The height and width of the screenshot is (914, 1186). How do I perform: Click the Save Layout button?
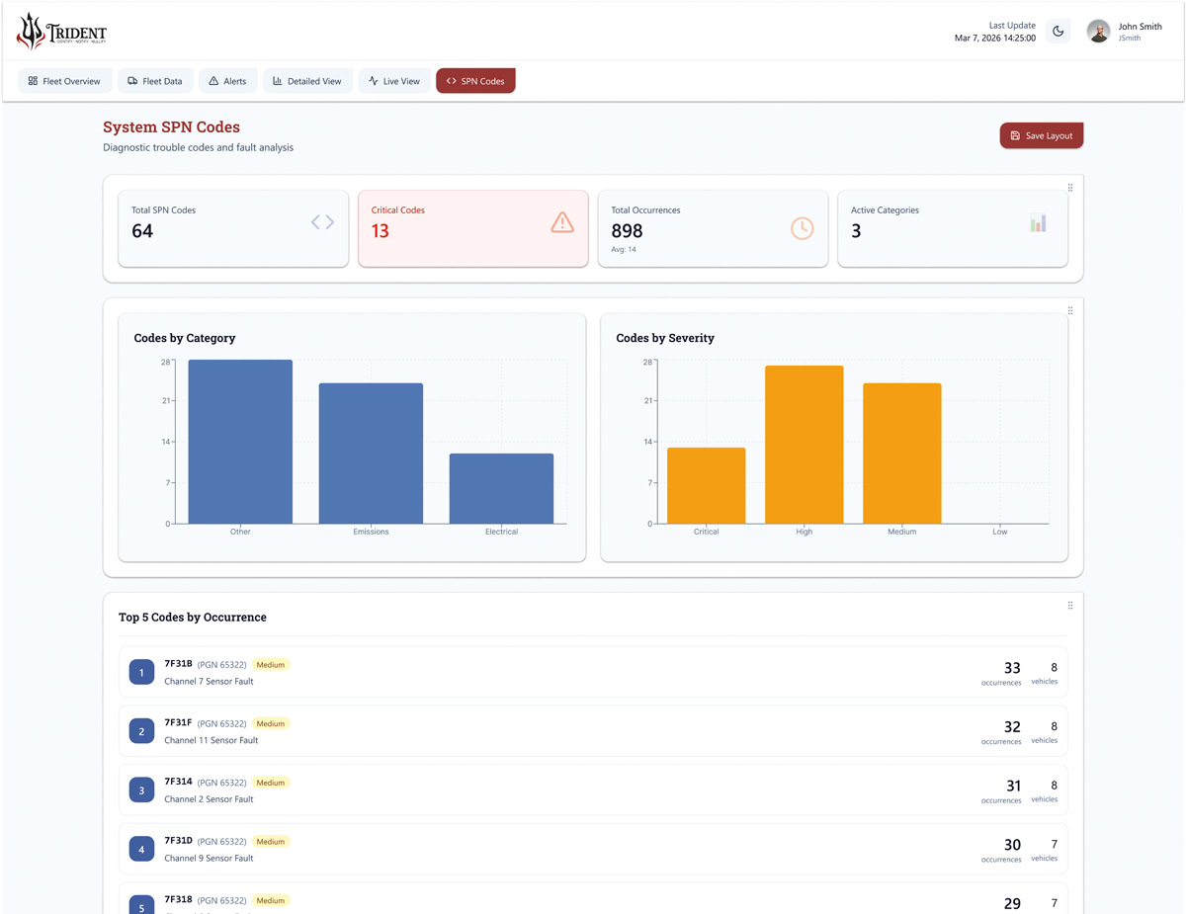click(x=1041, y=134)
